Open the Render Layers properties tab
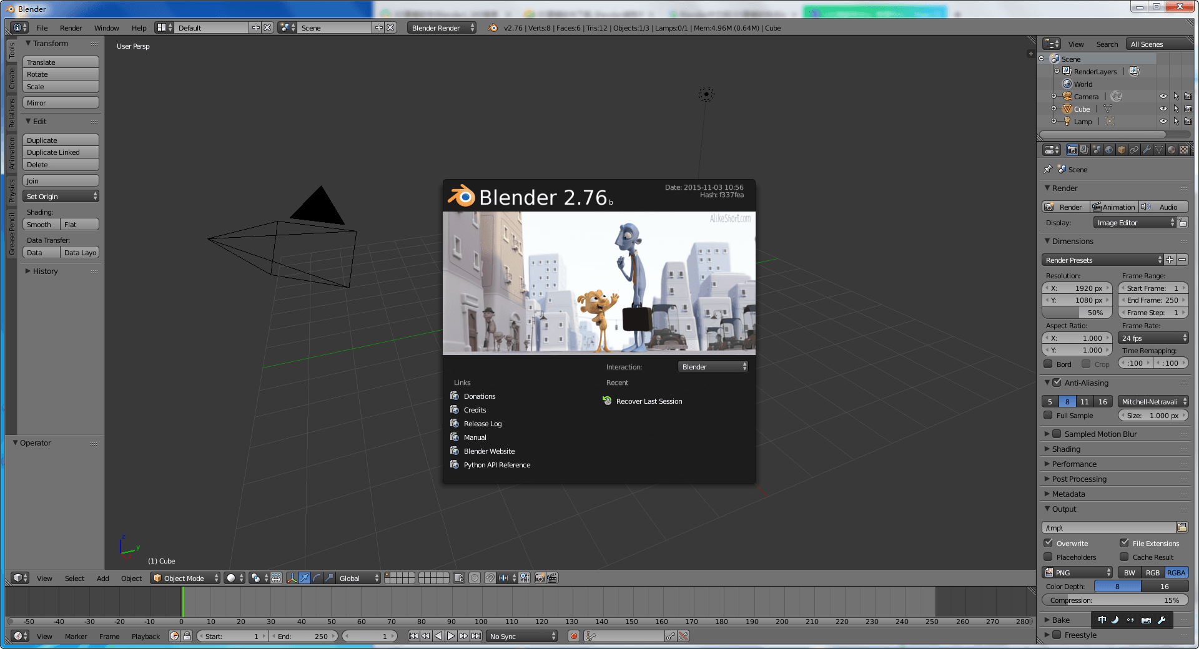 [1084, 150]
